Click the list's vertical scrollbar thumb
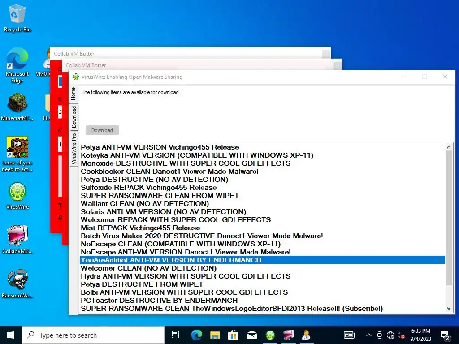 449,218
